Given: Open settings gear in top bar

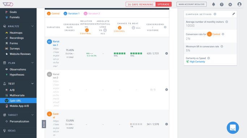Looking at the screenshot, I should tap(230, 4).
